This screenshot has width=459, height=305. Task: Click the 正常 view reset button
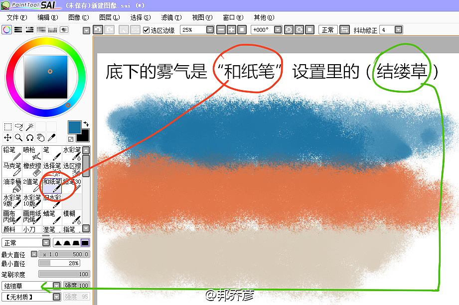[x=327, y=30]
